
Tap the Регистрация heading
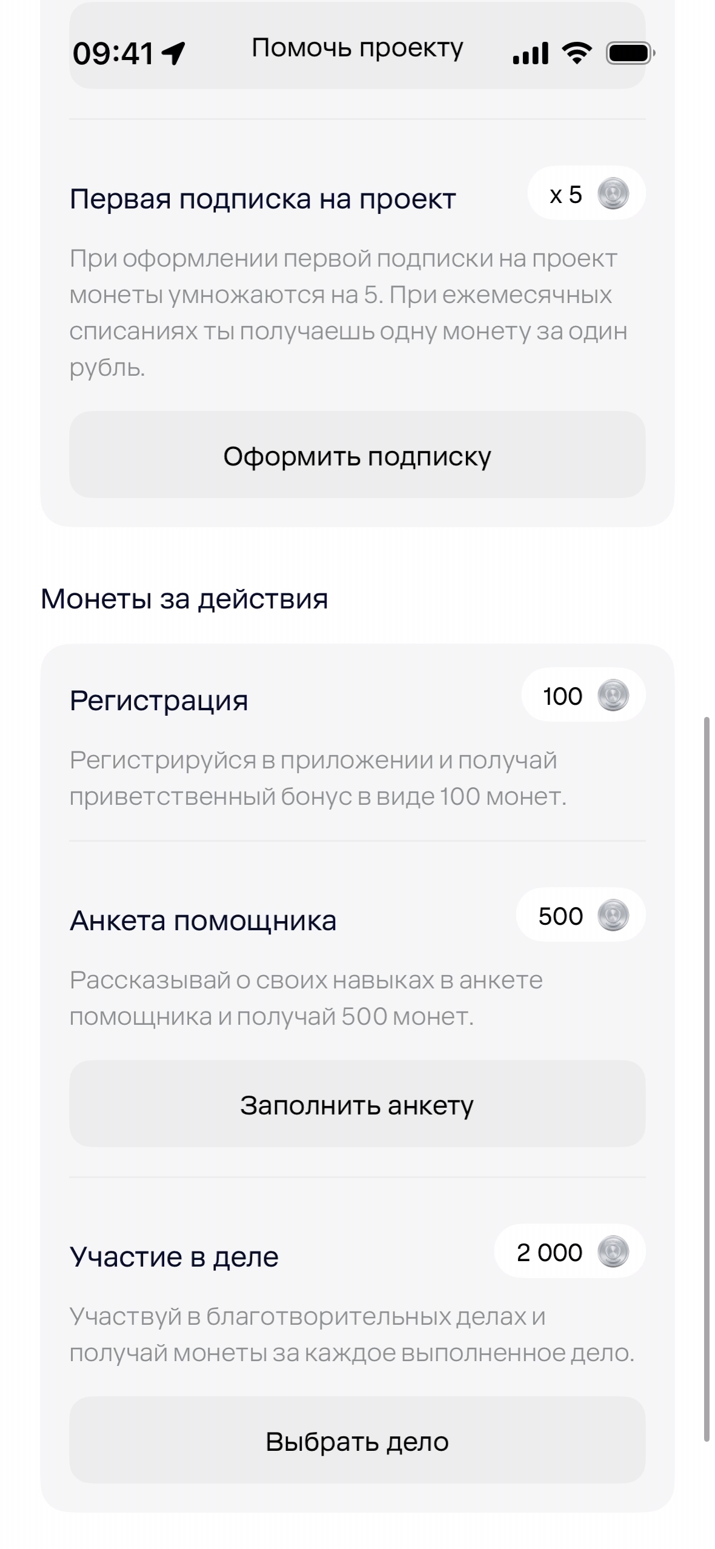coord(159,701)
